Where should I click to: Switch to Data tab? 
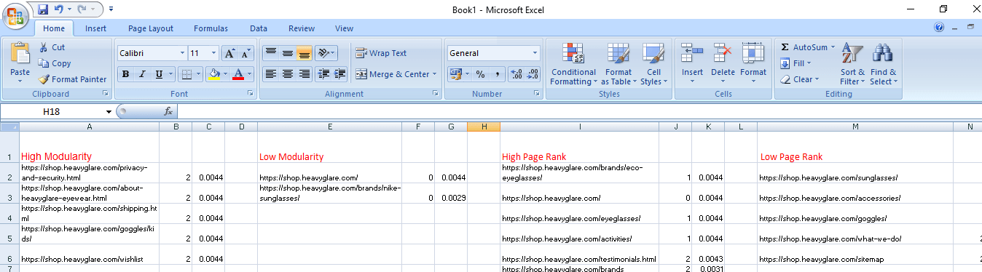pos(259,28)
